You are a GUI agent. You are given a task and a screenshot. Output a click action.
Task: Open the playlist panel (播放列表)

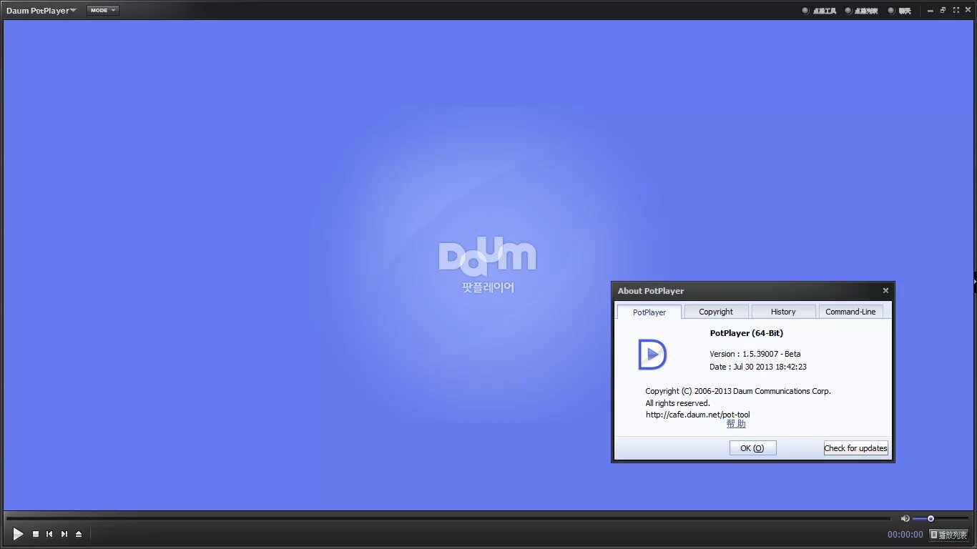click(948, 535)
